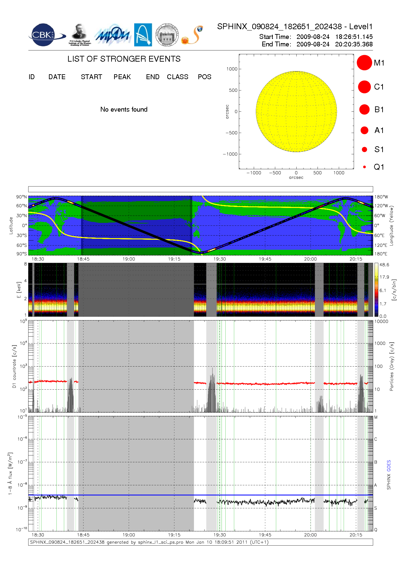Click the '1-8 Å flux [W/m²]' axis label

[10, 474]
